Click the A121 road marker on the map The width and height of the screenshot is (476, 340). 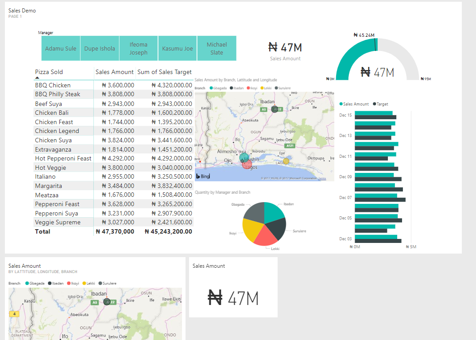[x=290, y=145]
